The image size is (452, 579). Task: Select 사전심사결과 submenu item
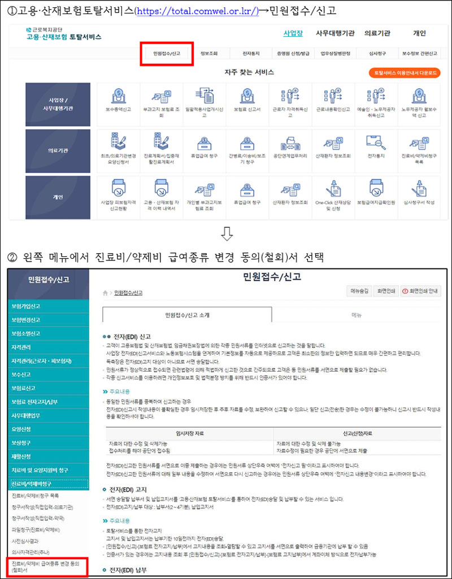point(24,541)
